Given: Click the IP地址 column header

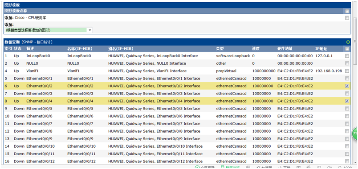Looking at the screenshot, I should click(321, 49).
